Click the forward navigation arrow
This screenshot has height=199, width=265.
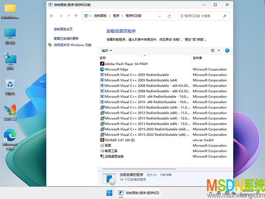coord(61,16)
